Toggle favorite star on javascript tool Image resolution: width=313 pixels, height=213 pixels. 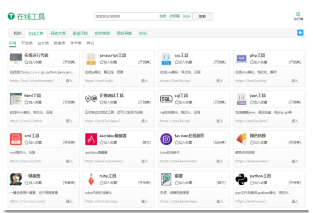tap(101, 62)
